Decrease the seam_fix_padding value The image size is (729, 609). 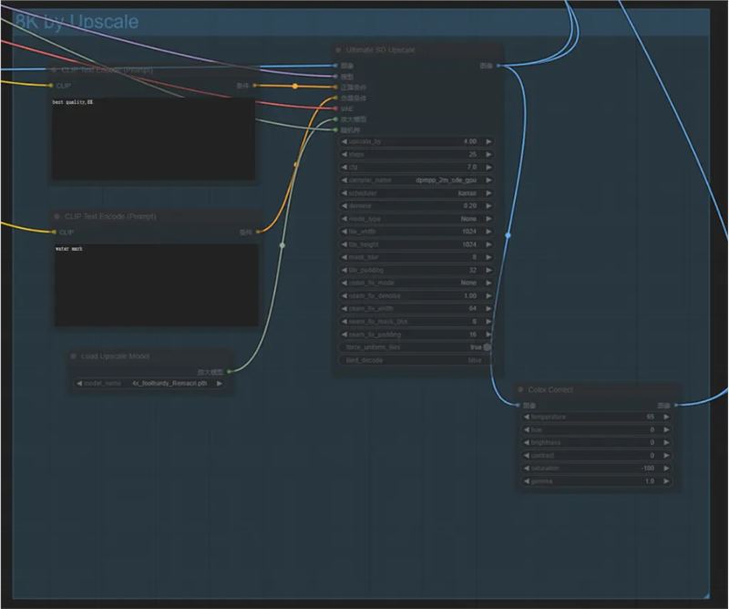pos(344,335)
